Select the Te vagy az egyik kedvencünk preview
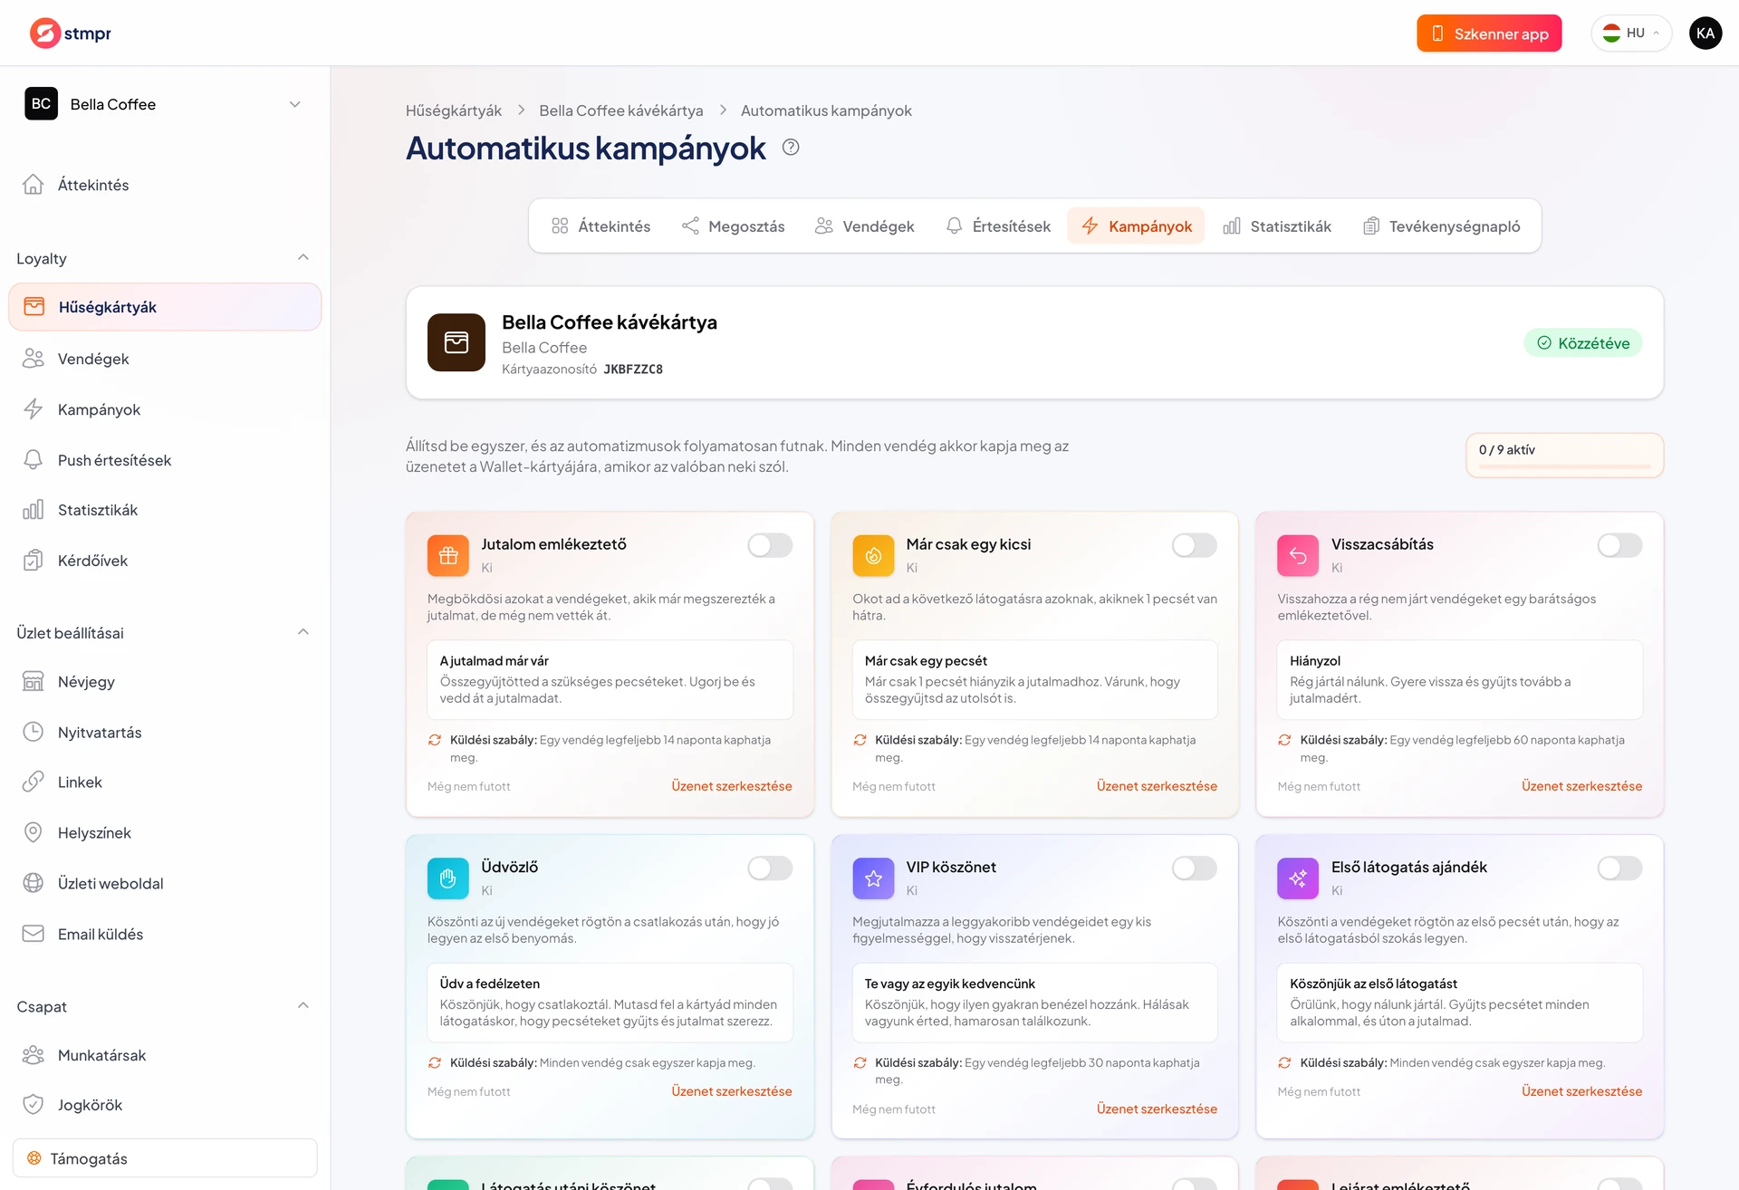Screen dimensions: 1739x1190 pos(1034,1002)
